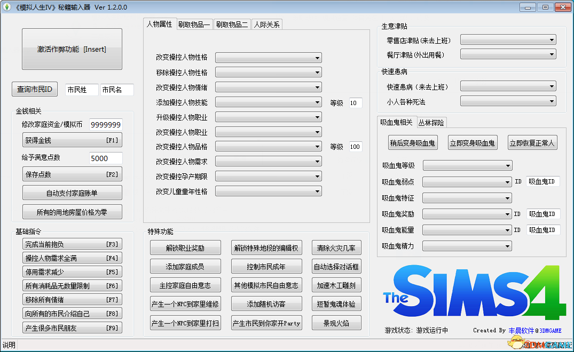Open the 添加操控人物技能 dropdown list
The width and height of the screenshot is (574, 352).
coord(268,102)
